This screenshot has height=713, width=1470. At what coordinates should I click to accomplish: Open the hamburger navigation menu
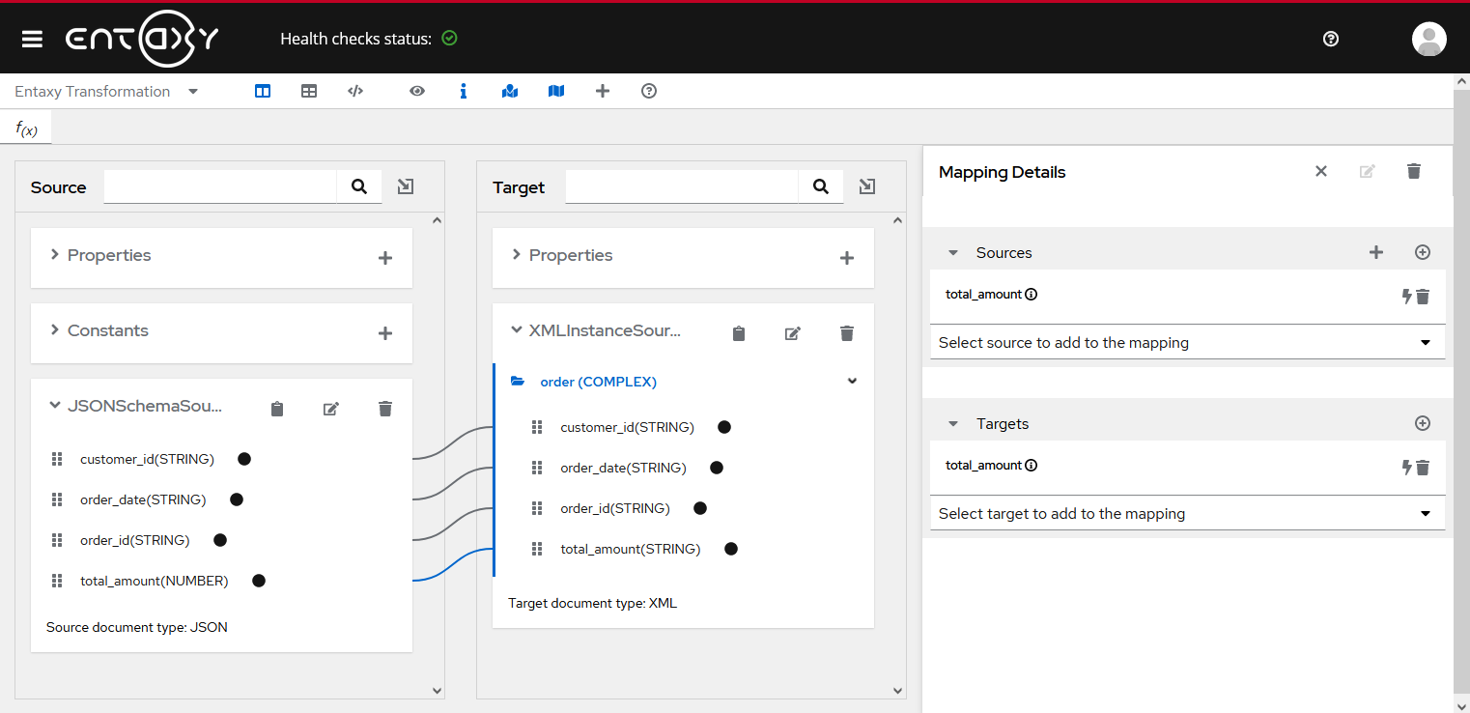click(x=32, y=39)
